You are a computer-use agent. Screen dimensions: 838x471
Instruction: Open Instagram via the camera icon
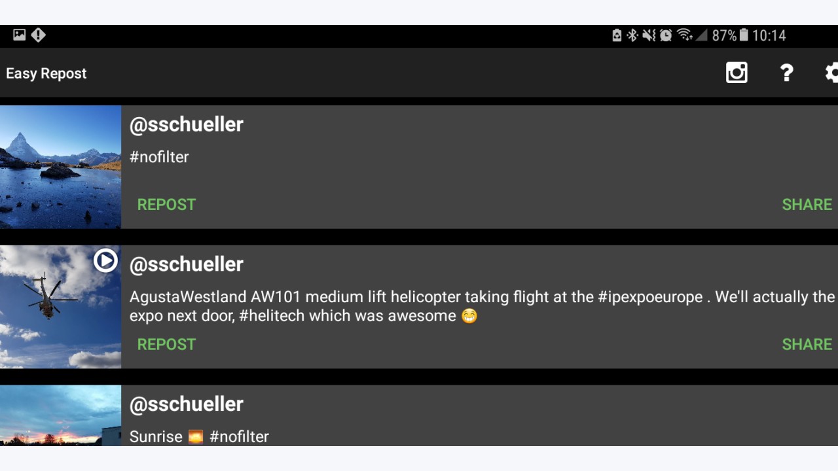[737, 73]
